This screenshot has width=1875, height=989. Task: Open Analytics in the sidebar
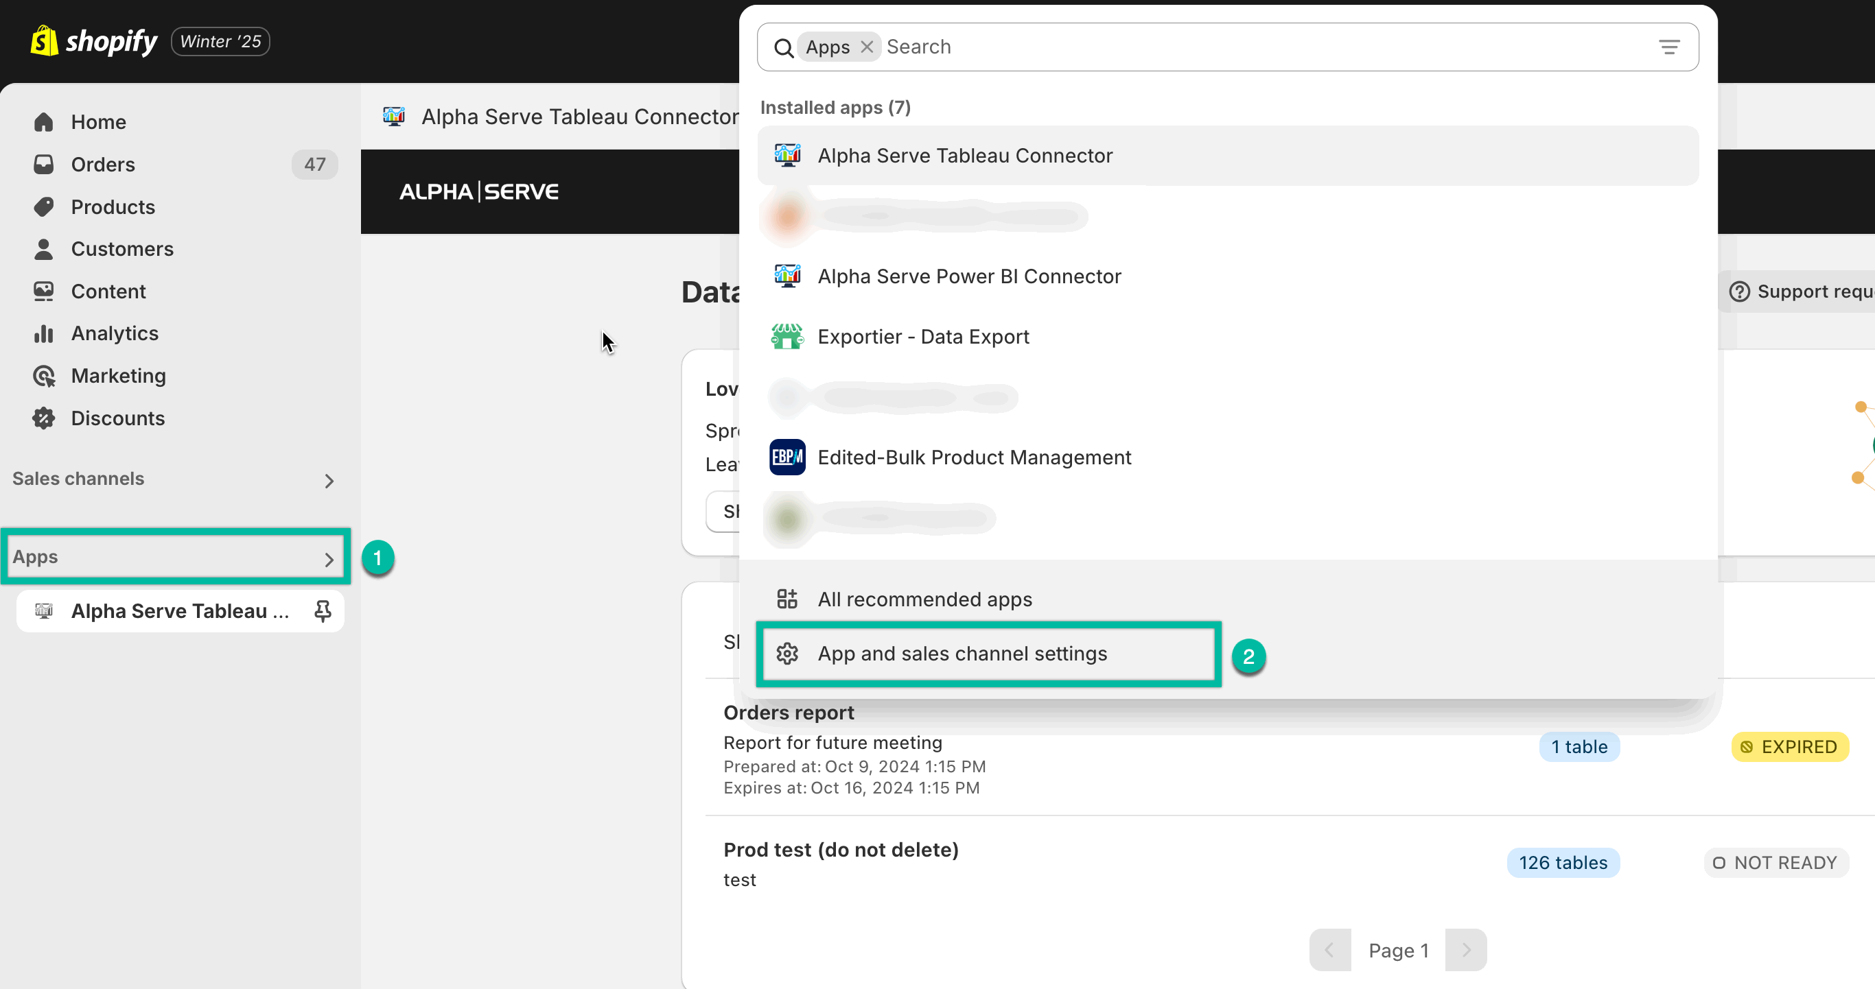point(115,333)
